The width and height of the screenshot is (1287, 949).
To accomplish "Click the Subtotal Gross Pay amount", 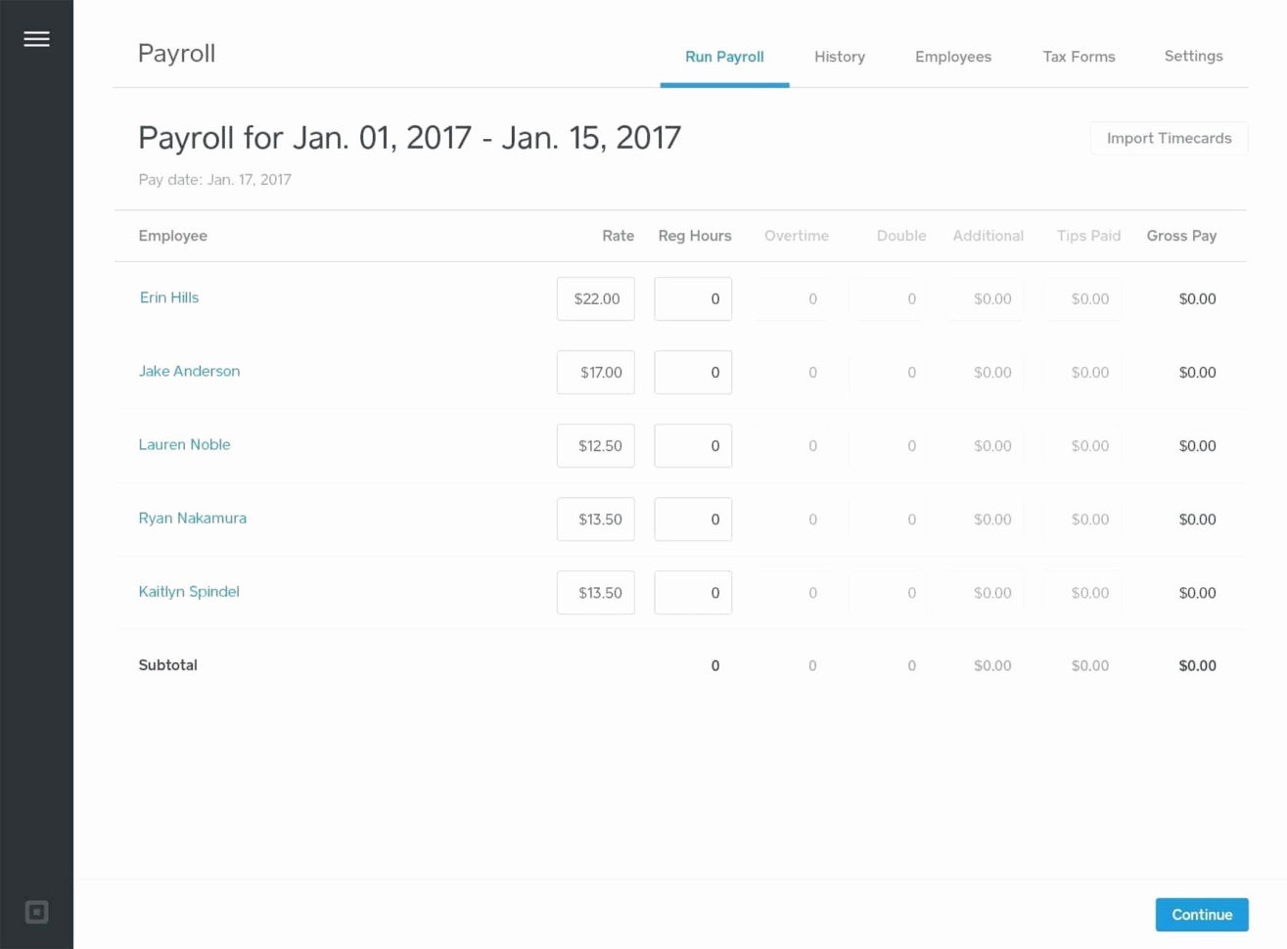I will [x=1197, y=666].
